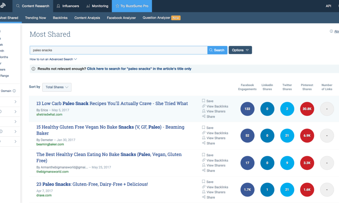The height and width of the screenshot is (203, 339).
Task: Open the Total Shares sort dropdown
Action: click(57, 87)
